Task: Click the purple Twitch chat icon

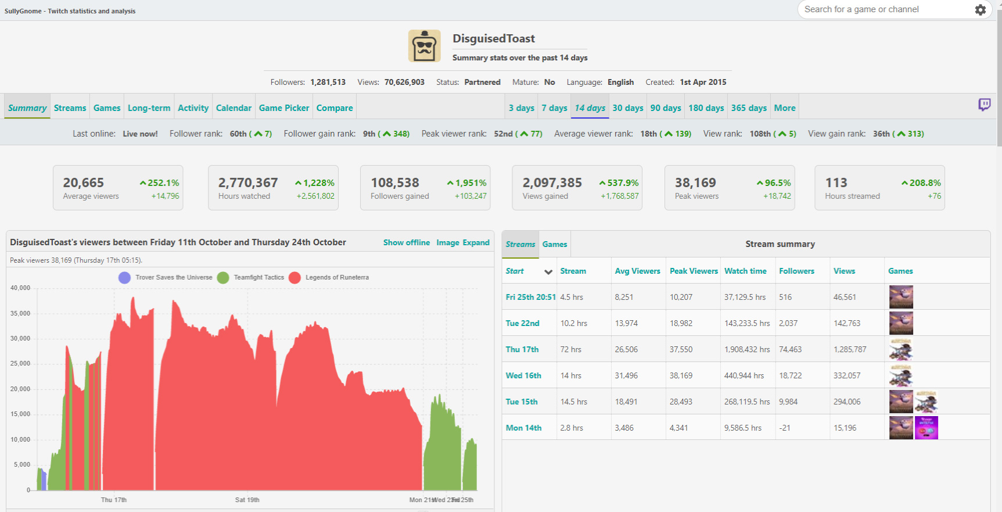Action: click(984, 105)
